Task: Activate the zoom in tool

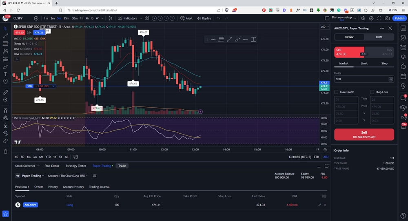Action: (x=5, y=100)
